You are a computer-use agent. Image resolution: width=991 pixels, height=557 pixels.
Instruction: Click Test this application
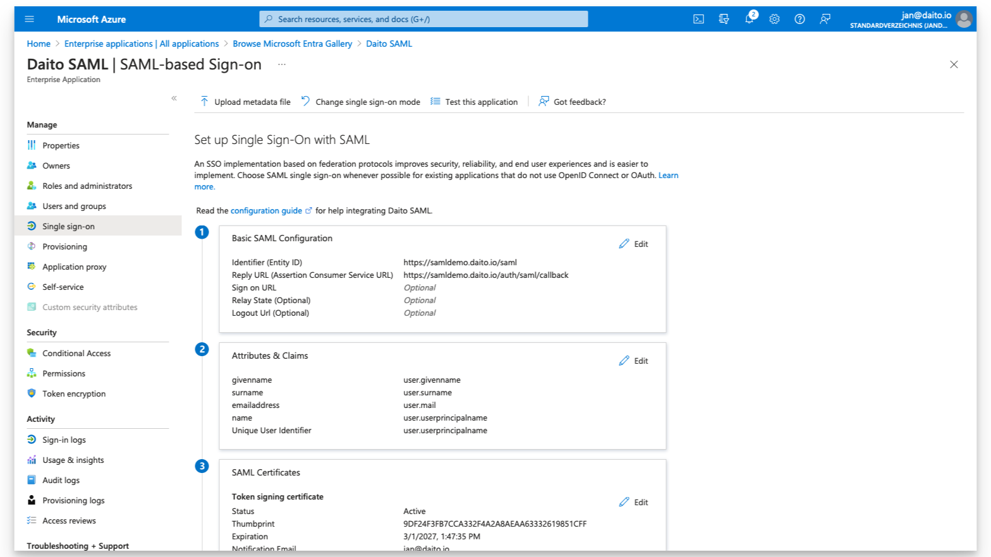pyautogui.click(x=474, y=102)
